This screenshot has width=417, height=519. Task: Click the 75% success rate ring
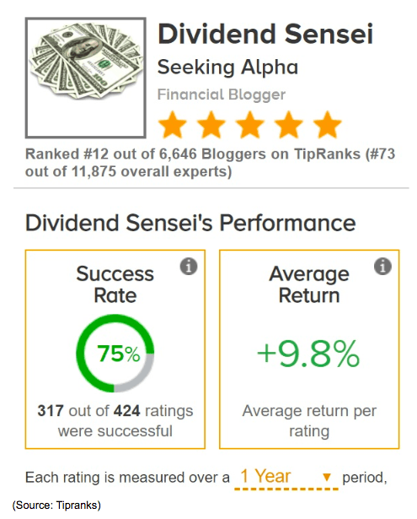click(x=115, y=354)
